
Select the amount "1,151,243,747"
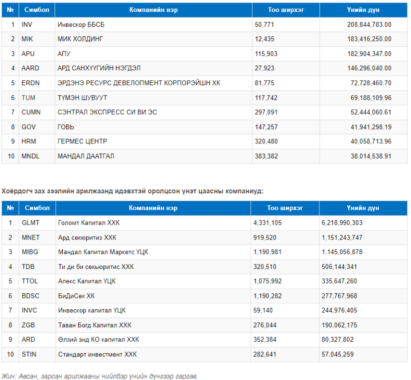tap(342, 238)
